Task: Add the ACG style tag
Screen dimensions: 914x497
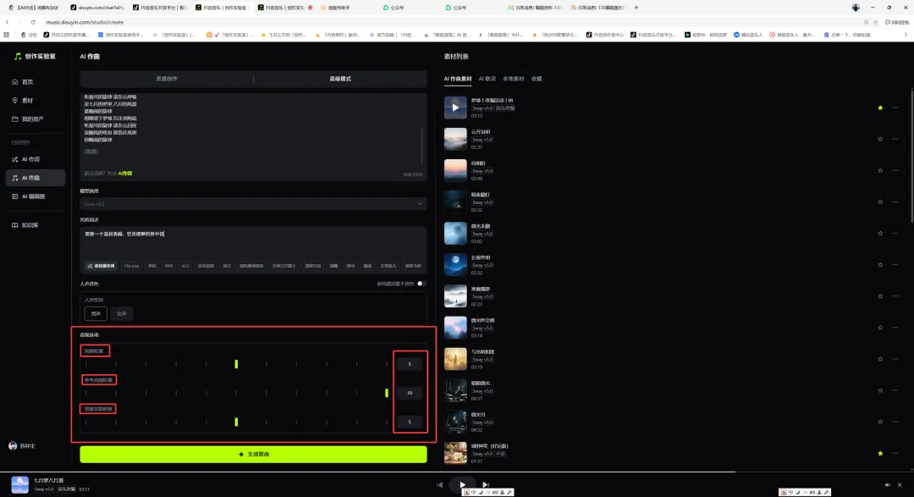Action: click(185, 266)
